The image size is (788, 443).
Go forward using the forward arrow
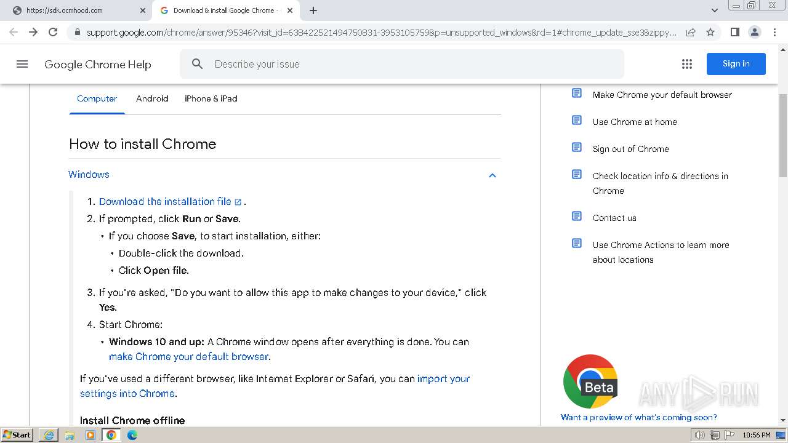pos(33,32)
